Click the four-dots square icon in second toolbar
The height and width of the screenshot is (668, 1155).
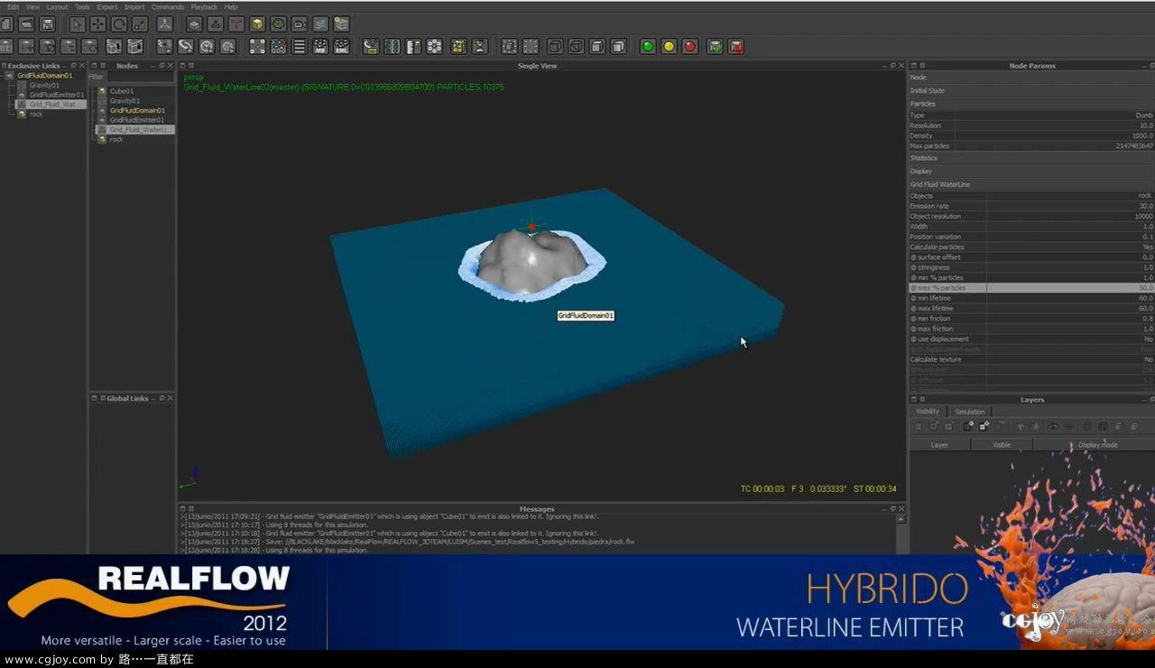[x=257, y=46]
